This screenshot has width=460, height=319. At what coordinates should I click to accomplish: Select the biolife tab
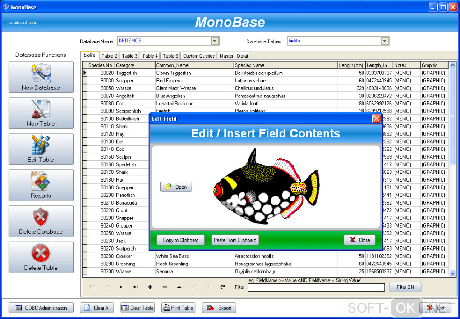click(x=89, y=55)
